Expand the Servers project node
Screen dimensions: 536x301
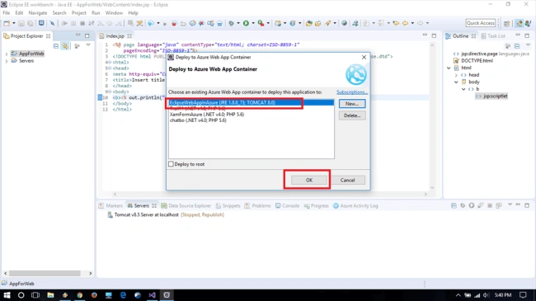click(6, 61)
